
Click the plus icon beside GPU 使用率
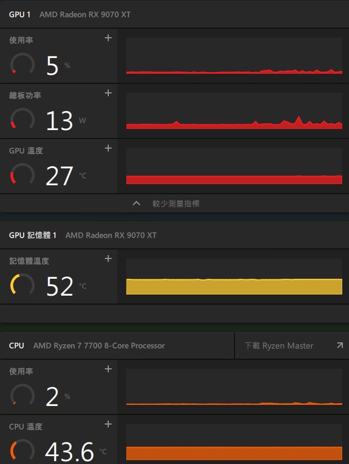108,38
